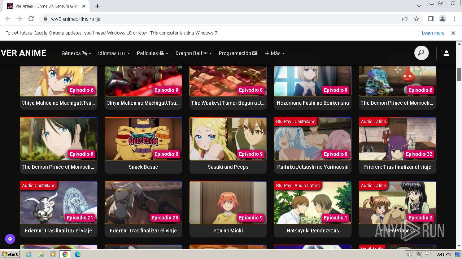Click the taskbar clock showing 3:41 PM
Screen dimensions: 462x259
point(443,254)
